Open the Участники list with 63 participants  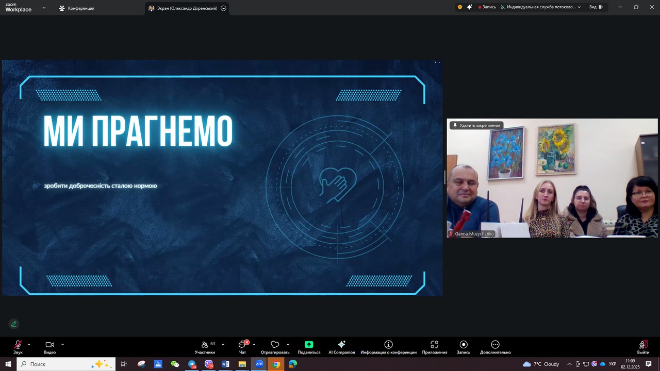click(x=205, y=345)
